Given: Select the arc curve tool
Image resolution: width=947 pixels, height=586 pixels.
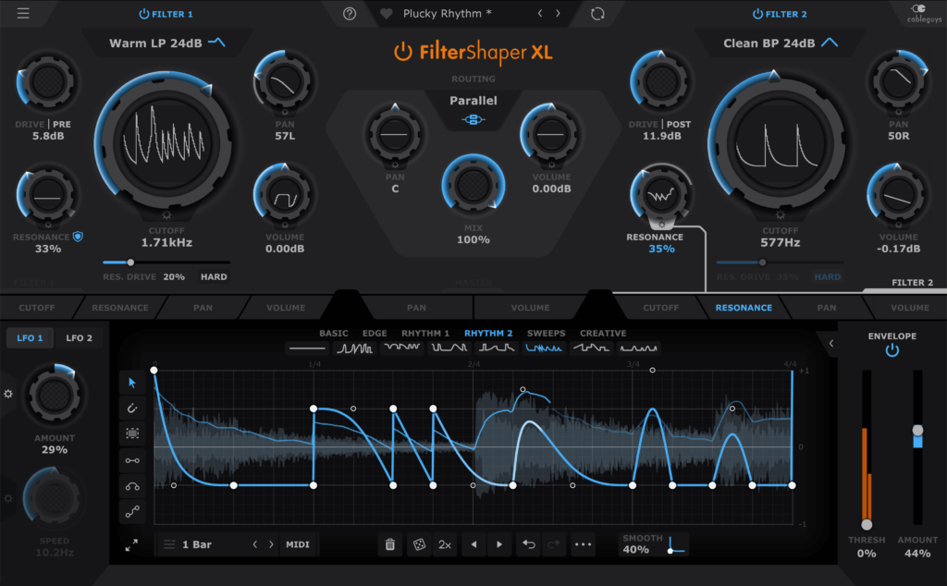Looking at the screenshot, I should click(x=132, y=486).
